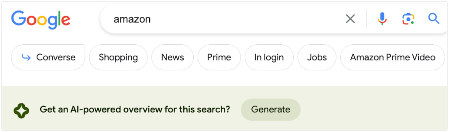
Task: Open Google Lens image search
Action: point(408,19)
